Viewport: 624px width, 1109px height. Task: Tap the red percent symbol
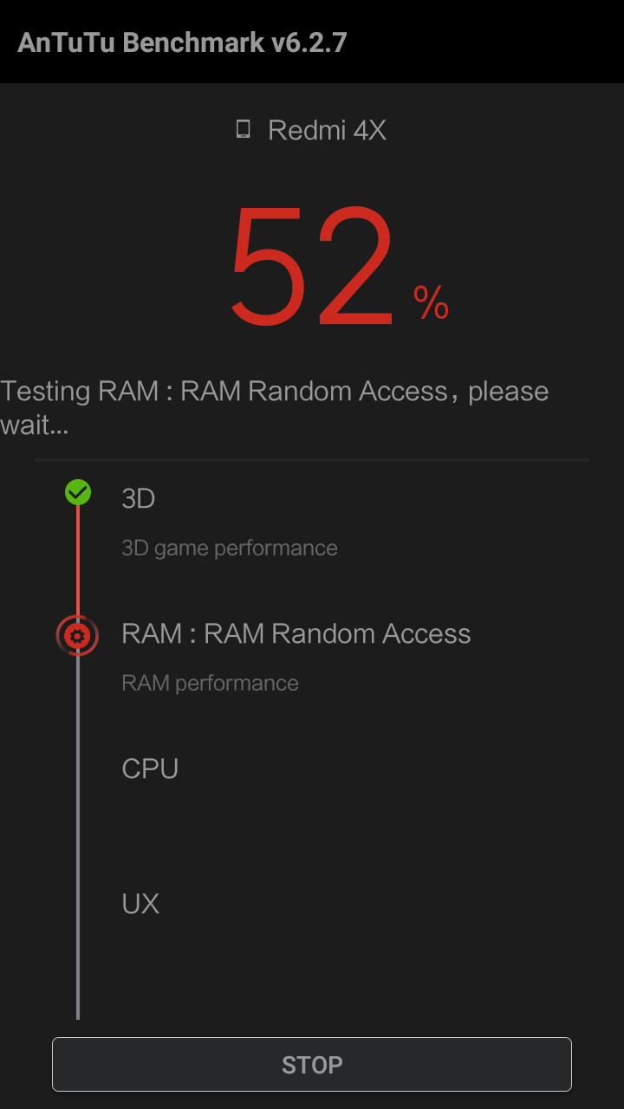431,302
